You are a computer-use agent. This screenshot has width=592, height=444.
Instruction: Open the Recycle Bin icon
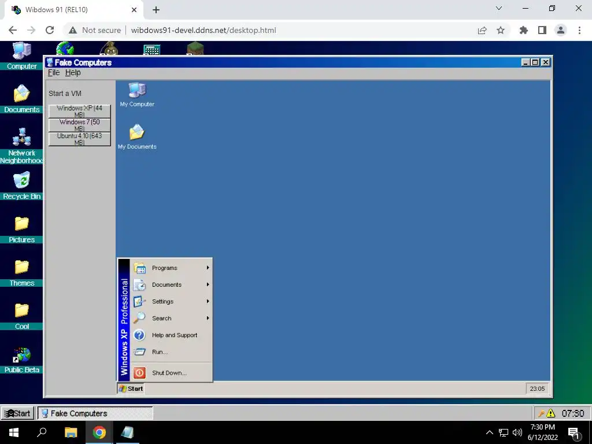[21, 180]
